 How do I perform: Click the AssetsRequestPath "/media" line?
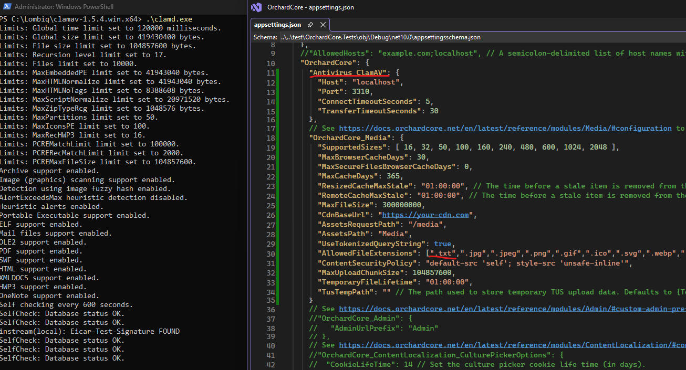click(381, 224)
